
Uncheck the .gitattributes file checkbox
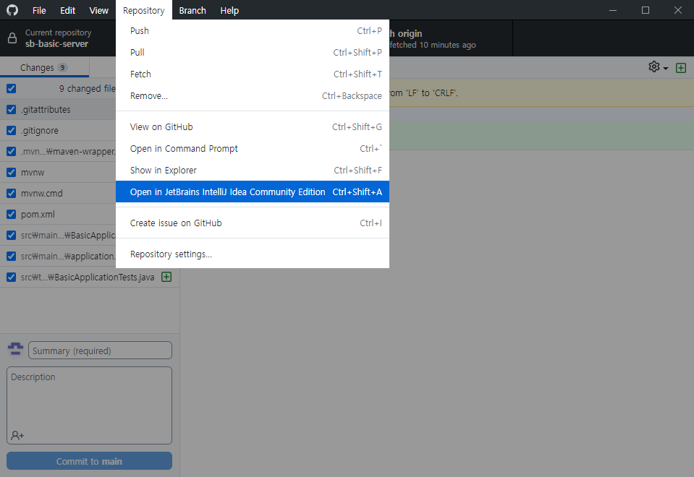click(x=12, y=110)
